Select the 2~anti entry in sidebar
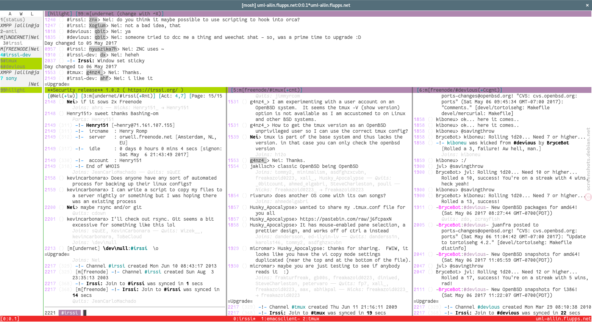The height and width of the screenshot is (325, 592). pos(9,31)
